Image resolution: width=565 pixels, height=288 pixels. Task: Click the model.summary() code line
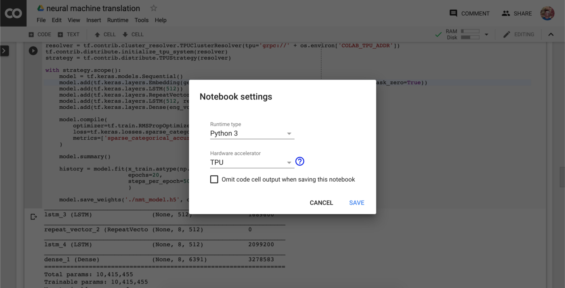coord(85,156)
